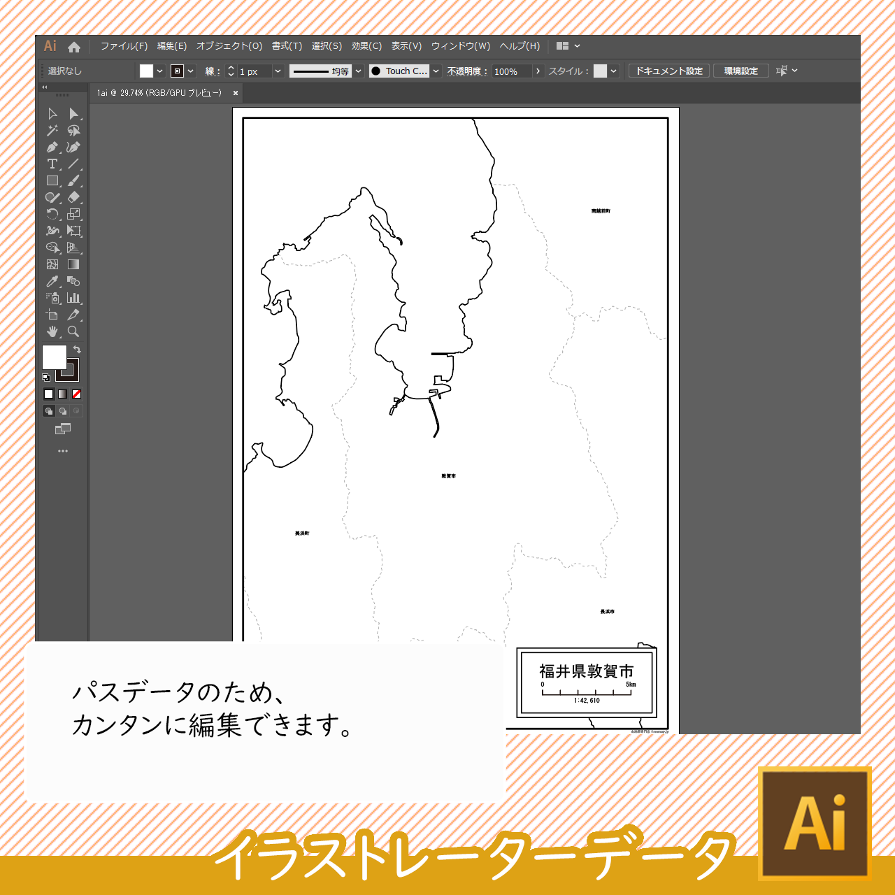
Task: Select the Selection tool arrow
Action: [x=52, y=114]
